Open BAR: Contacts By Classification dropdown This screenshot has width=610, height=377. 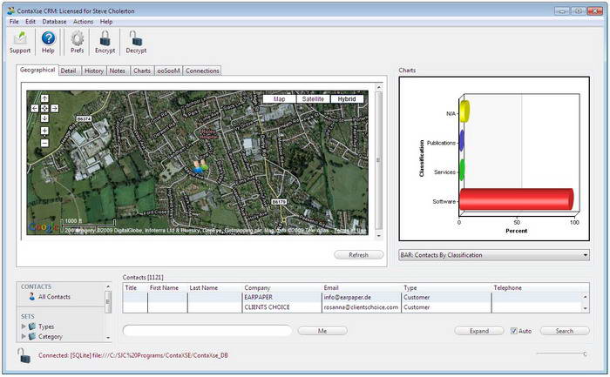pyautogui.click(x=494, y=255)
